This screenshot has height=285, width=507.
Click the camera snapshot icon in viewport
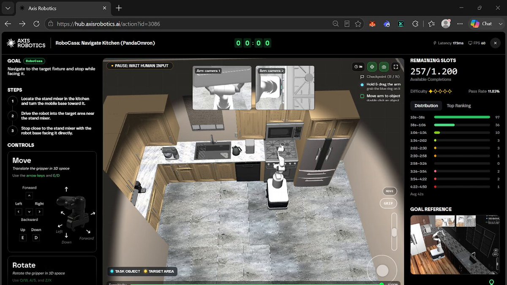(x=384, y=67)
